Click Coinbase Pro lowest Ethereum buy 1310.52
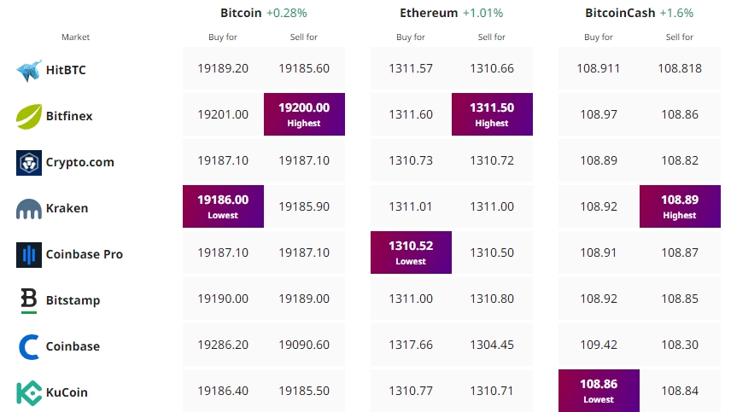This screenshot has width=731, height=412. (x=412, y=252)
